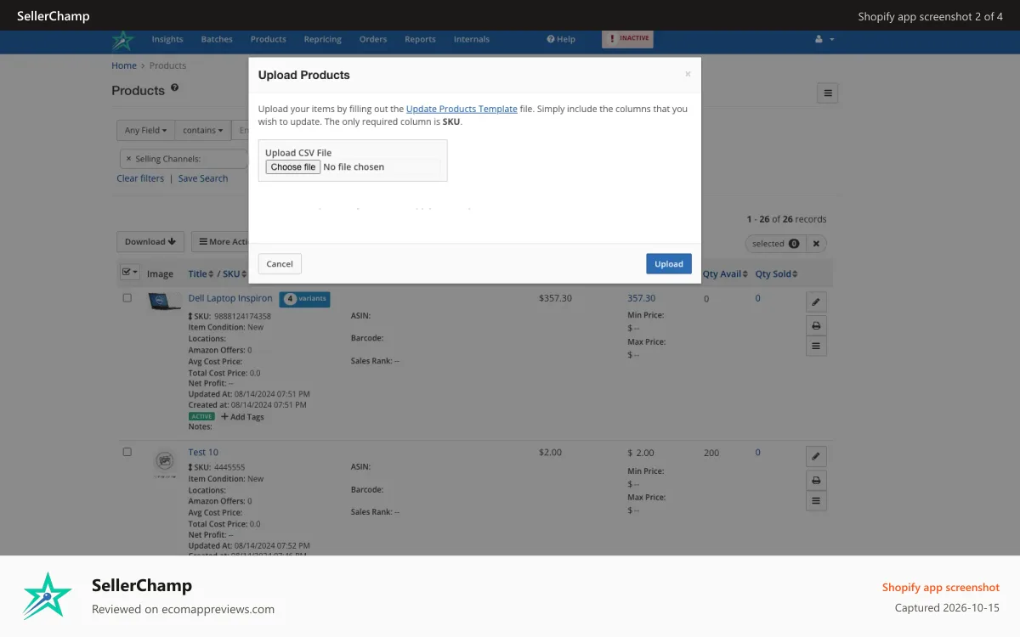Viewport: 1020px width, 637px height.
Task: Click the selected 0 counter pill
Action: (x=775, y=244)
